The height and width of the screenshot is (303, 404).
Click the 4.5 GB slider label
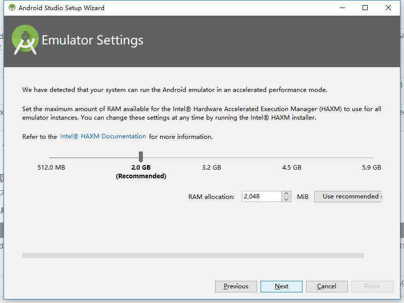click(x=292, y=168)
